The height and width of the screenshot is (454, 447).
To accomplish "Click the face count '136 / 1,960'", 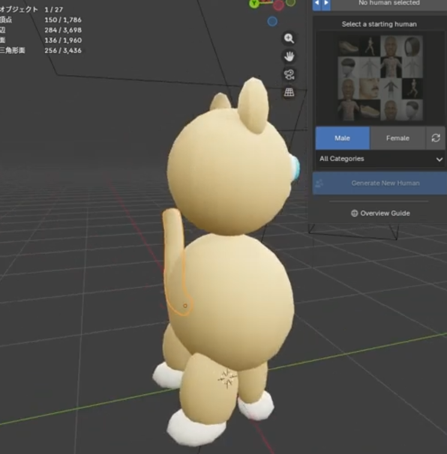I will 63,40.
